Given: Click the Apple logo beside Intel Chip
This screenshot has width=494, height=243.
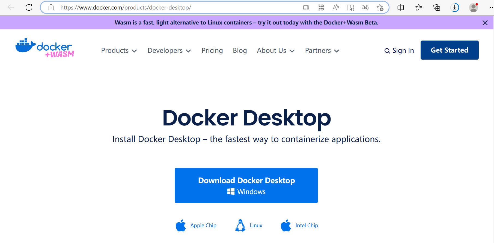Looking at the screenshot, I should tap(286, 225).
